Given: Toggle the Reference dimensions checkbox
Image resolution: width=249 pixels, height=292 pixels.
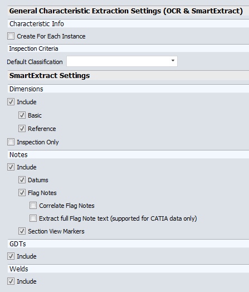Looking at the screenshot, I should pyautogui.click(x=22, y=129).
